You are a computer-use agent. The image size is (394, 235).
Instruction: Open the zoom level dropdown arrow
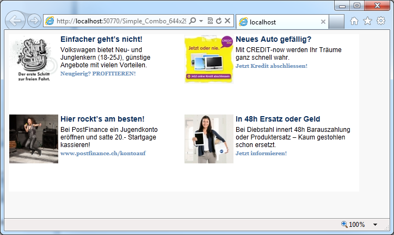375,225
